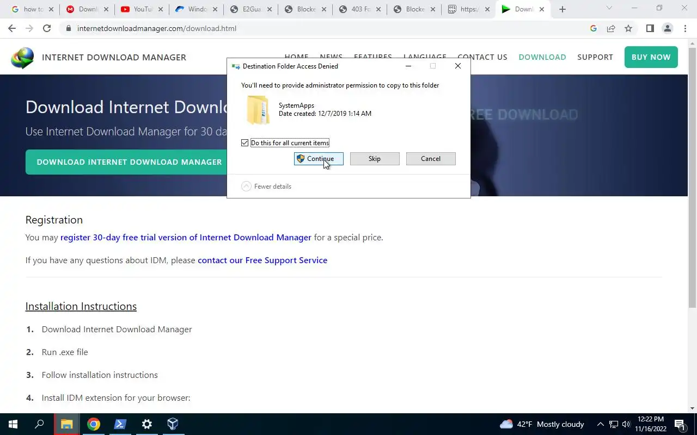Click 'Run .exe file' instruction text
The width and height of the screenshot is (697, 435).
tap(65, 352)
